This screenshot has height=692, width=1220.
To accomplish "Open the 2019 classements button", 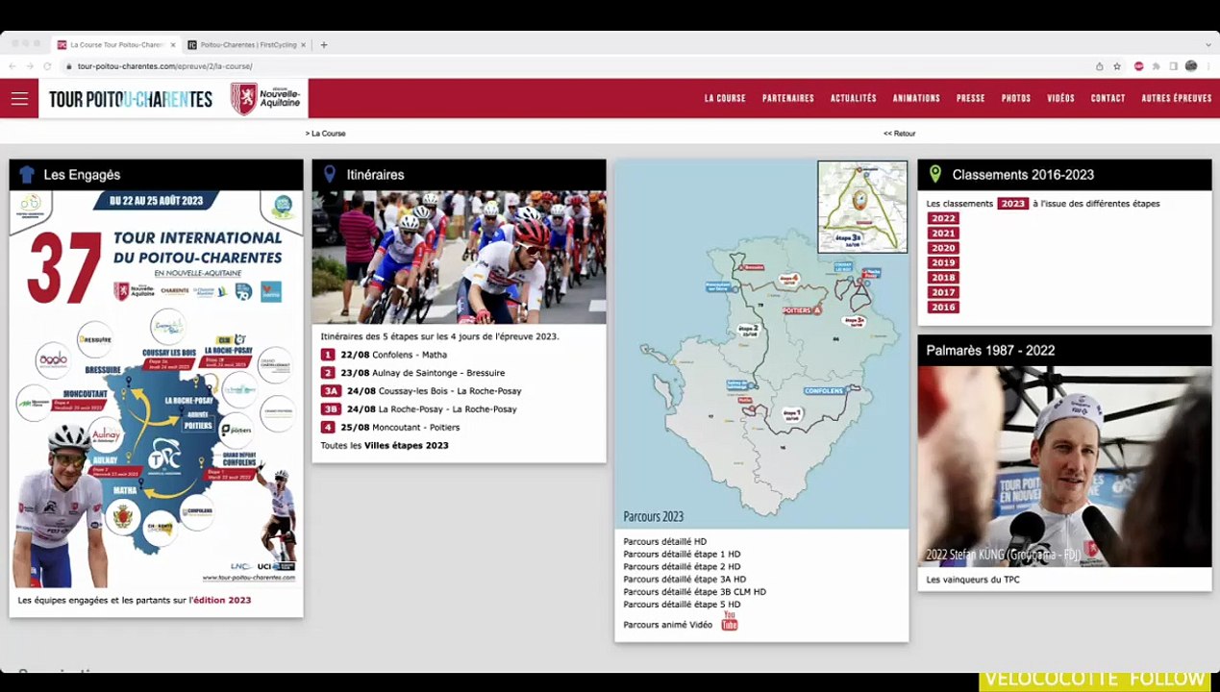I will click(943, 262).
